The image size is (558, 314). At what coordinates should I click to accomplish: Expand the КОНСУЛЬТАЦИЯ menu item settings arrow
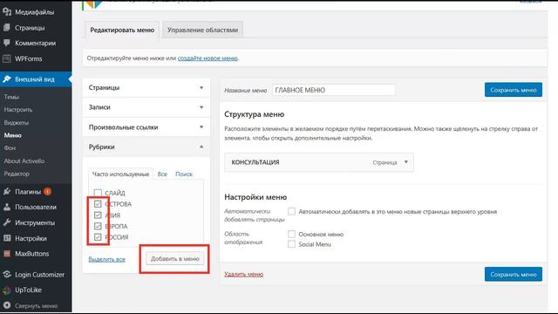406,162
